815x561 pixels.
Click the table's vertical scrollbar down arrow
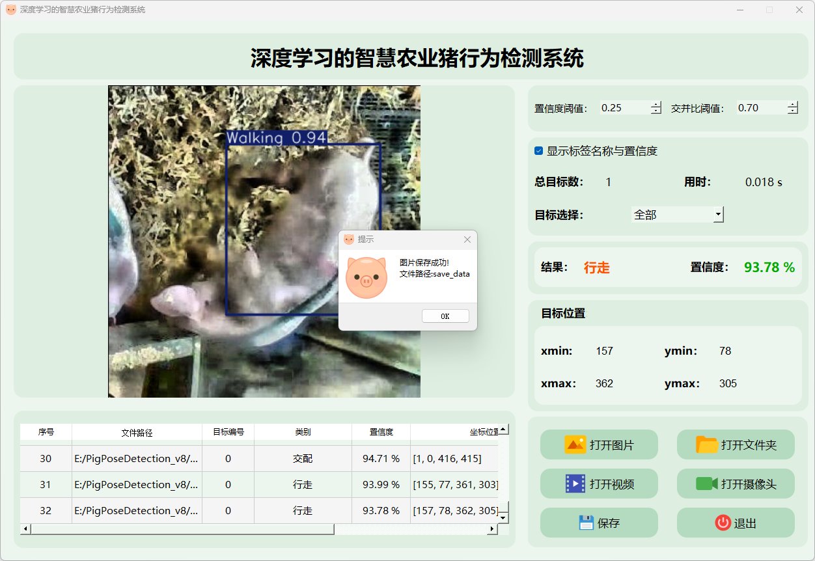pyautogui.click(x=503, y=517)
